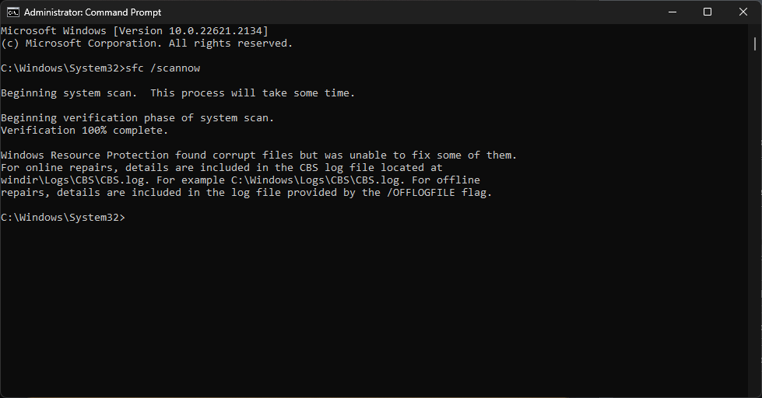The width and height of the screenshot is (762, 398).
Task: Maximize the Command Prompt window
Action: [x=708, y=12]
